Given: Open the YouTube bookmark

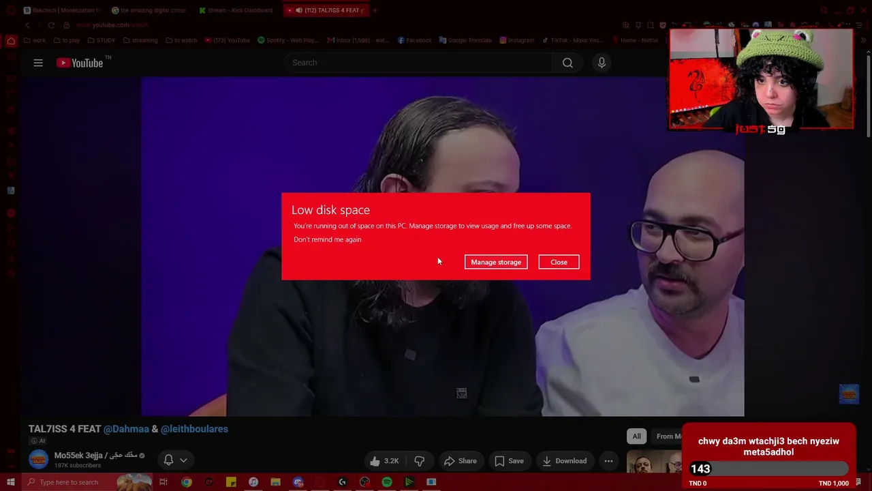Looking at the screenshot, I should pyautogui.click(x=228, y=40).
